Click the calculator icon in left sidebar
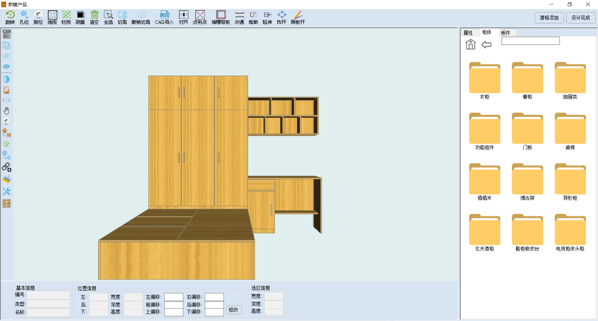The height and width of the screenshot is (321, 598). point(7,34)
